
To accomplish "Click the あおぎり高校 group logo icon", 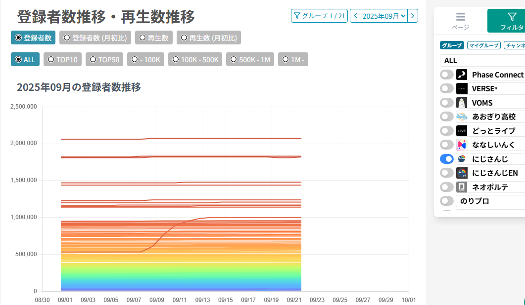I will (x=461, y=117).
